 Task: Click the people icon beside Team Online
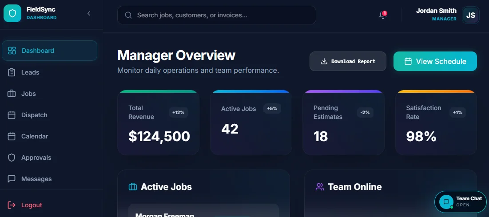[320, 187]
